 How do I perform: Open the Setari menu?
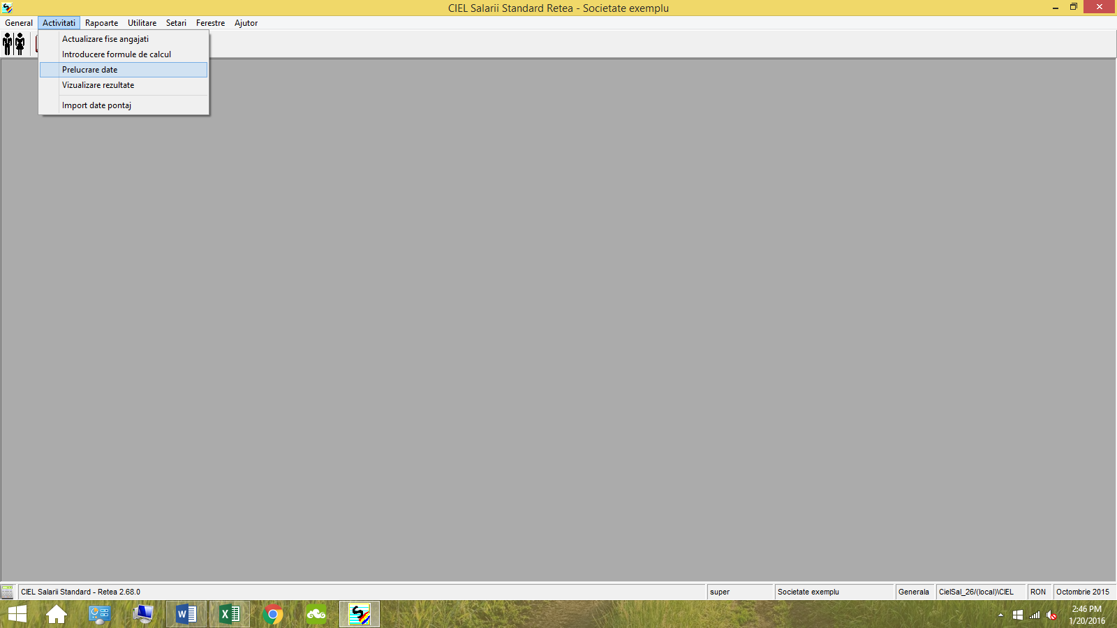click(x=176, y=23)
